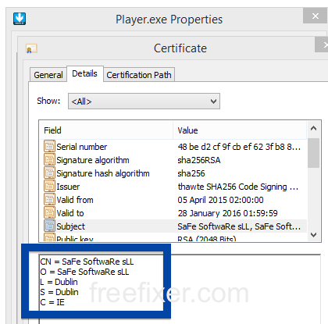Click the field list scrollbar thumb

click(x=313, y=153)
